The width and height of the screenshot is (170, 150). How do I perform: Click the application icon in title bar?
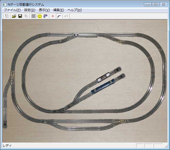tap(4, 5)
